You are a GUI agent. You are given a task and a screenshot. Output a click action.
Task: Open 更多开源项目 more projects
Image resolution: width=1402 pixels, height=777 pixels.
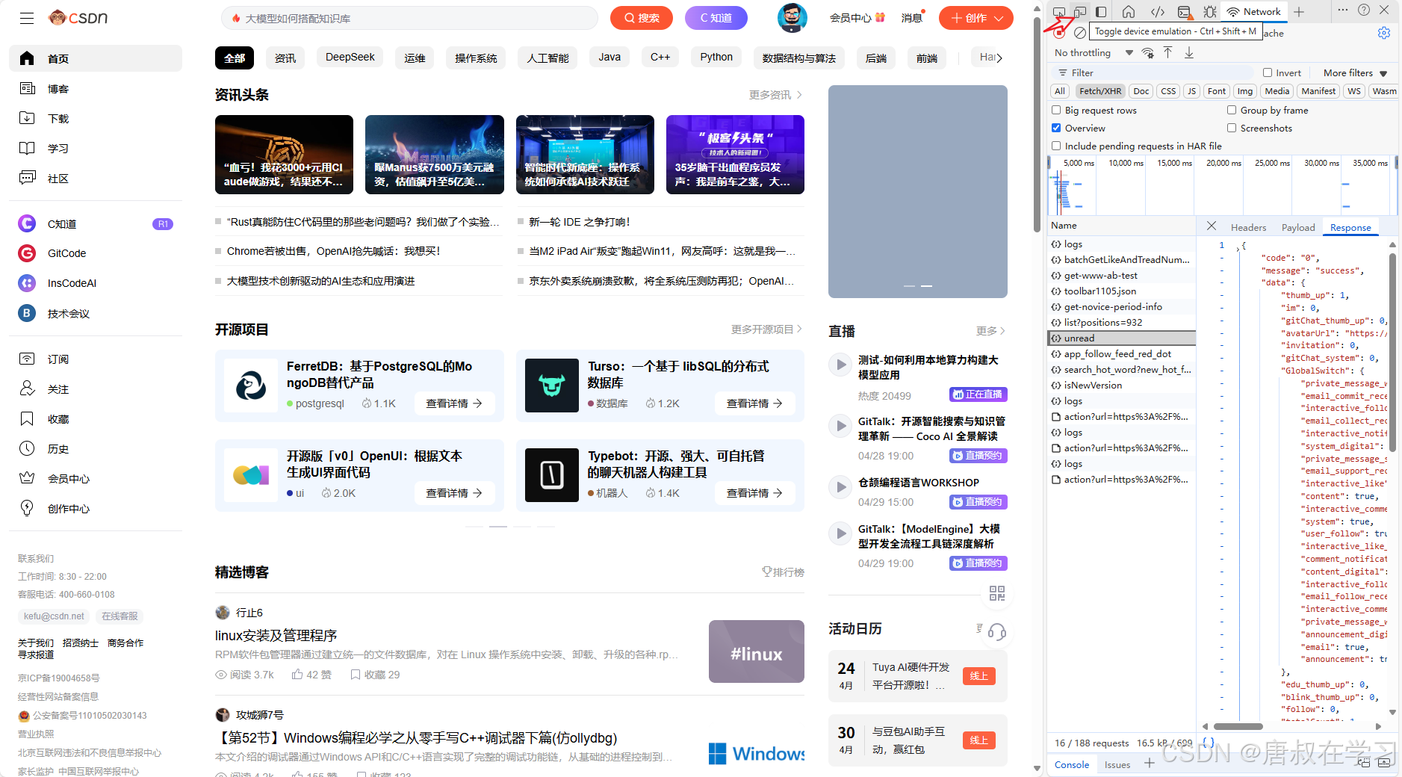coord(767,329)
